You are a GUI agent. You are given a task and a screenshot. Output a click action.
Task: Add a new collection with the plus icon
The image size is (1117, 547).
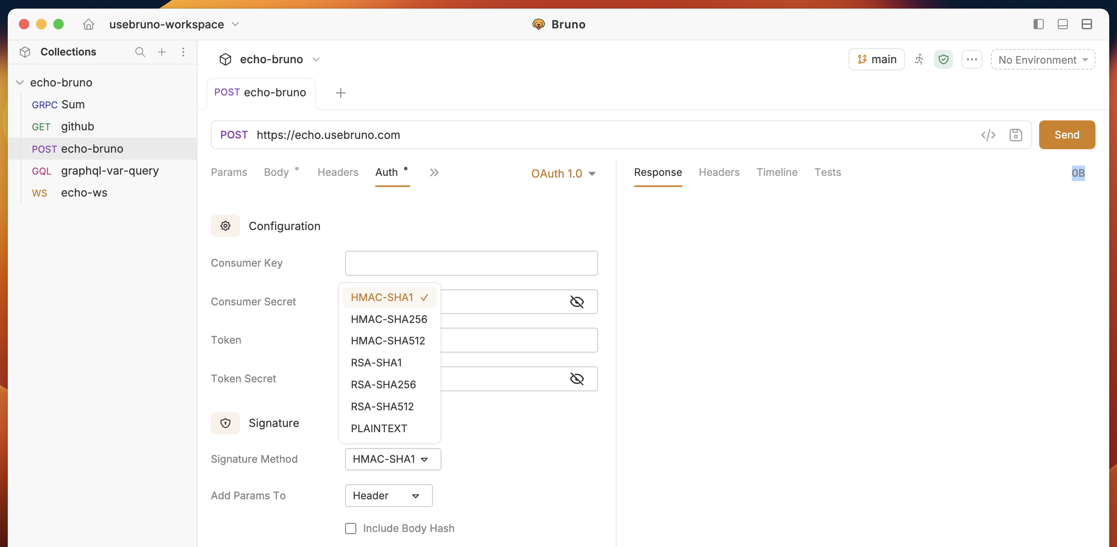[162, 52]
